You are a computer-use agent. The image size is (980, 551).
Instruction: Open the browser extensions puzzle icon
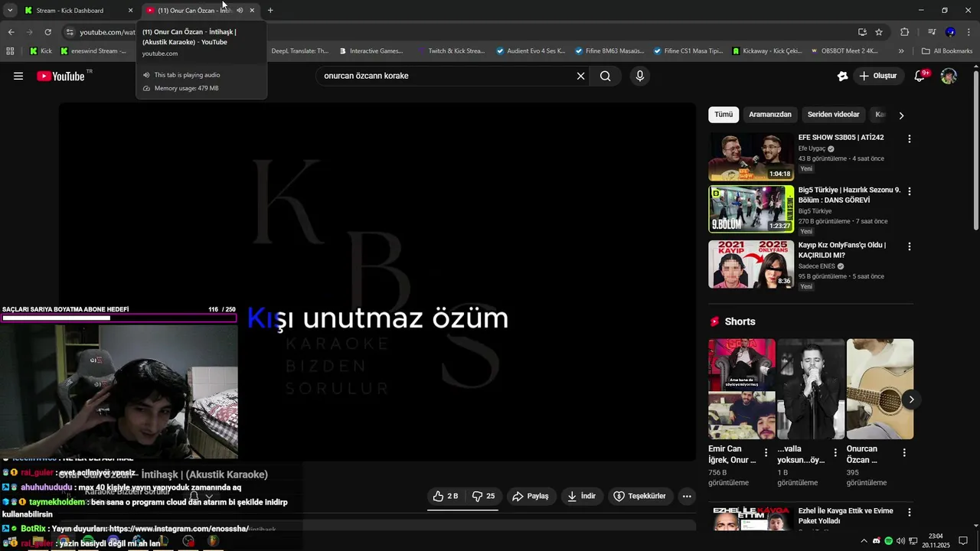click(x=904, y=32)
